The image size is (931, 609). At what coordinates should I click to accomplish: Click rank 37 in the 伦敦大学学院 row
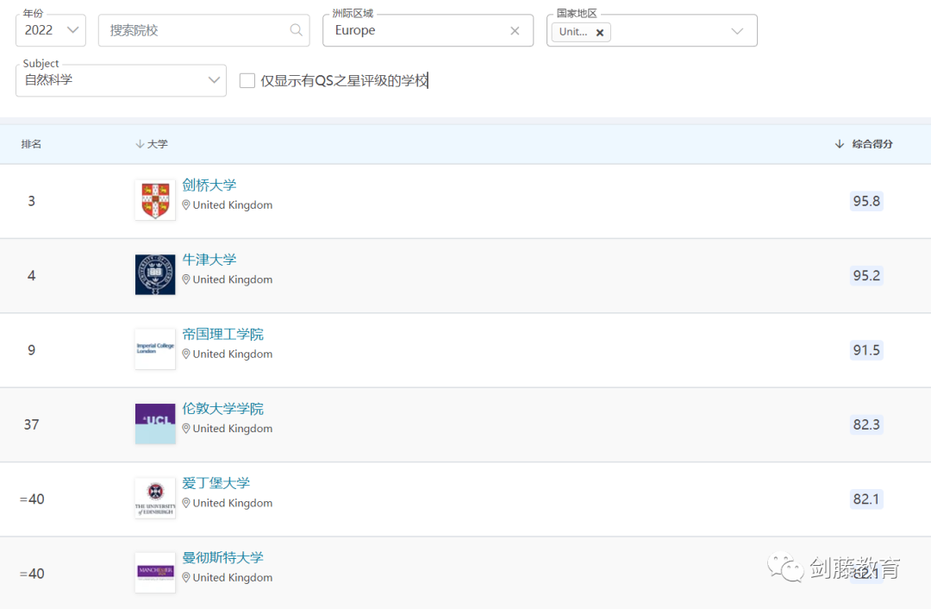[32, 424]
